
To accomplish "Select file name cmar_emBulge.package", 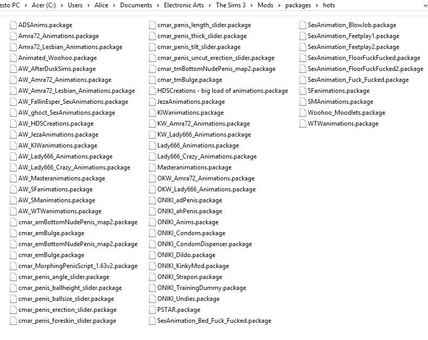I will (51, 255).
